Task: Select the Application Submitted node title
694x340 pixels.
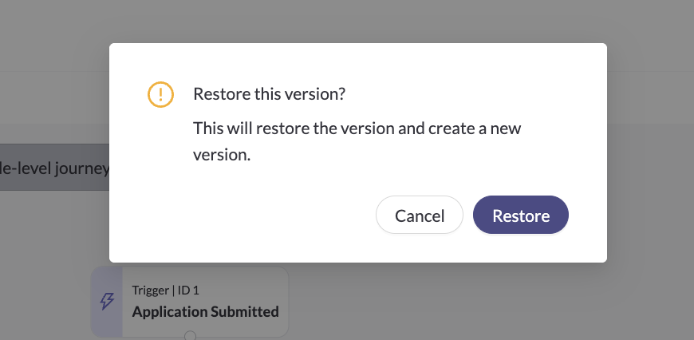Action: (206, 311)
